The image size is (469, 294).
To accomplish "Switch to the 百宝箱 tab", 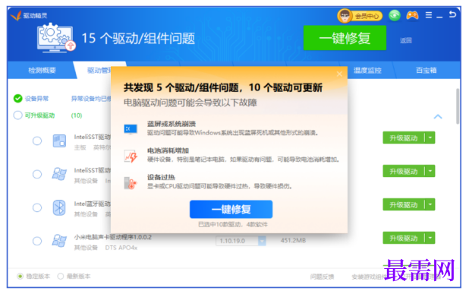I will (x=427, y=71).
